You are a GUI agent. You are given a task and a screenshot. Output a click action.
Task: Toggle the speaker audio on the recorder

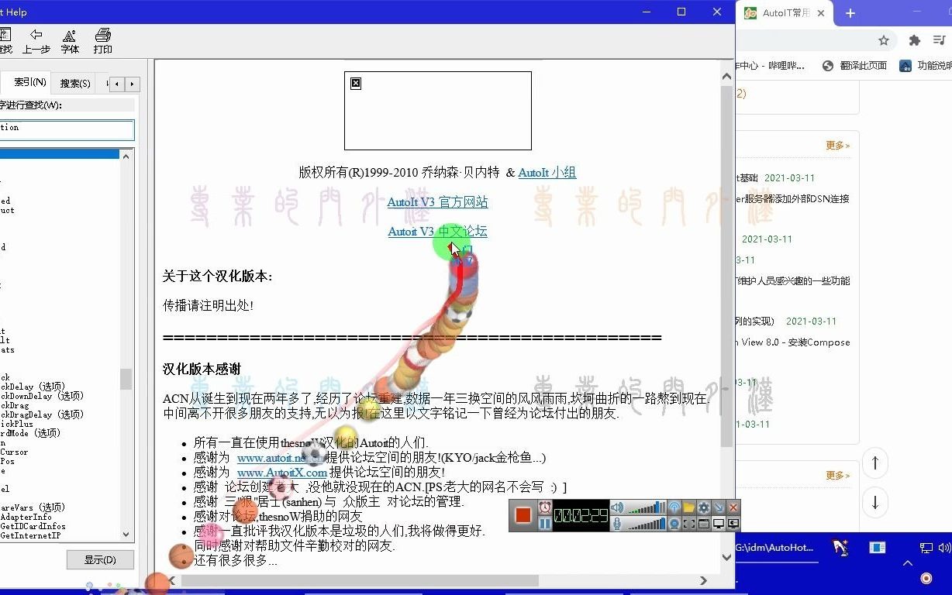(616, 507)
